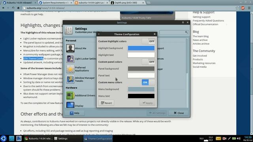Screen dimensions: 253x142
Task: Click the battery tray icon
Action: [234, 138]
